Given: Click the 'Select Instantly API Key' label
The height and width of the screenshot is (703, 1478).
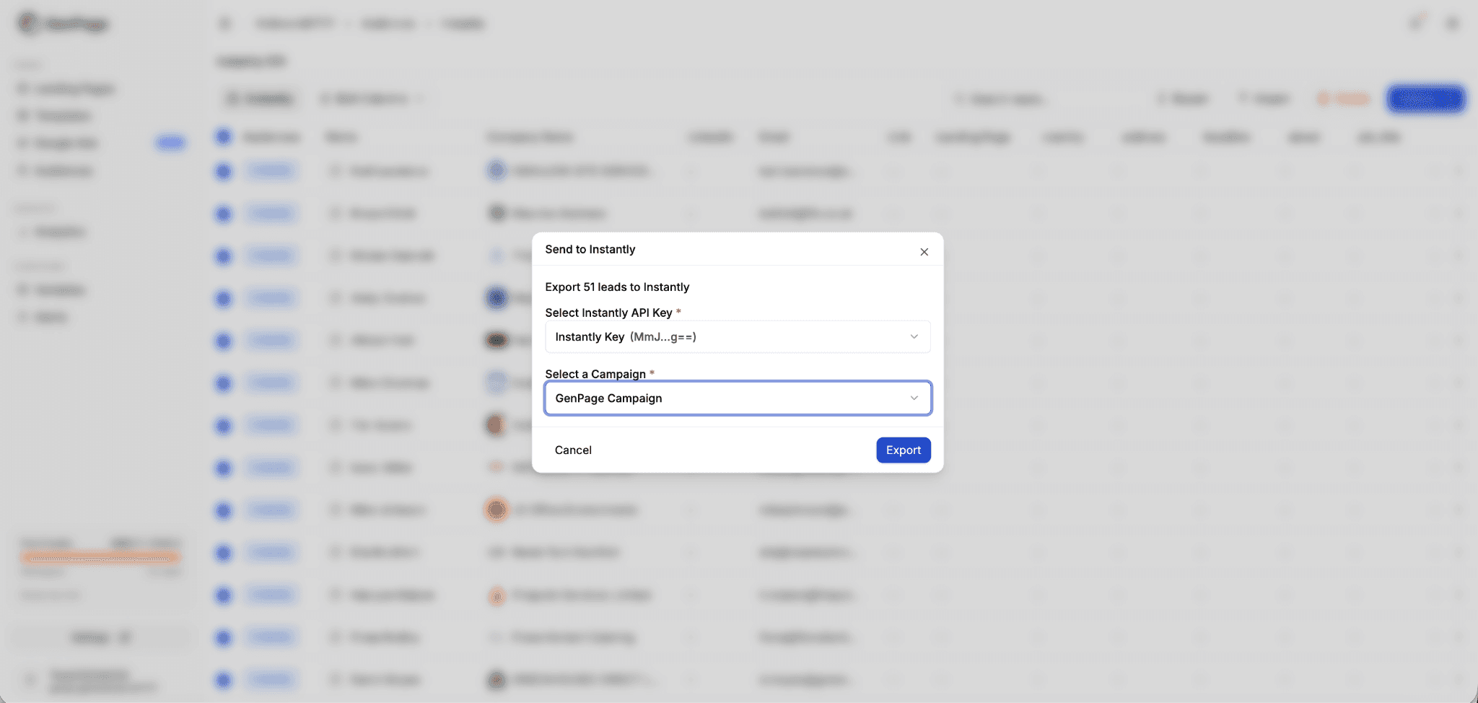Looking at the screenshot, I should pyautogui.click(x=608, y=313).
